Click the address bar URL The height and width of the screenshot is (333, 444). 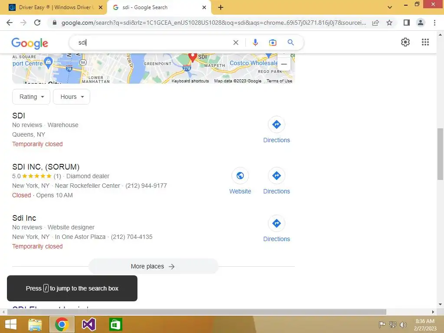click(213, 23)
